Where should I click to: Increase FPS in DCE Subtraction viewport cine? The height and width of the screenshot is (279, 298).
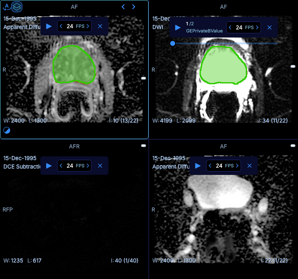tap(88, 166)
